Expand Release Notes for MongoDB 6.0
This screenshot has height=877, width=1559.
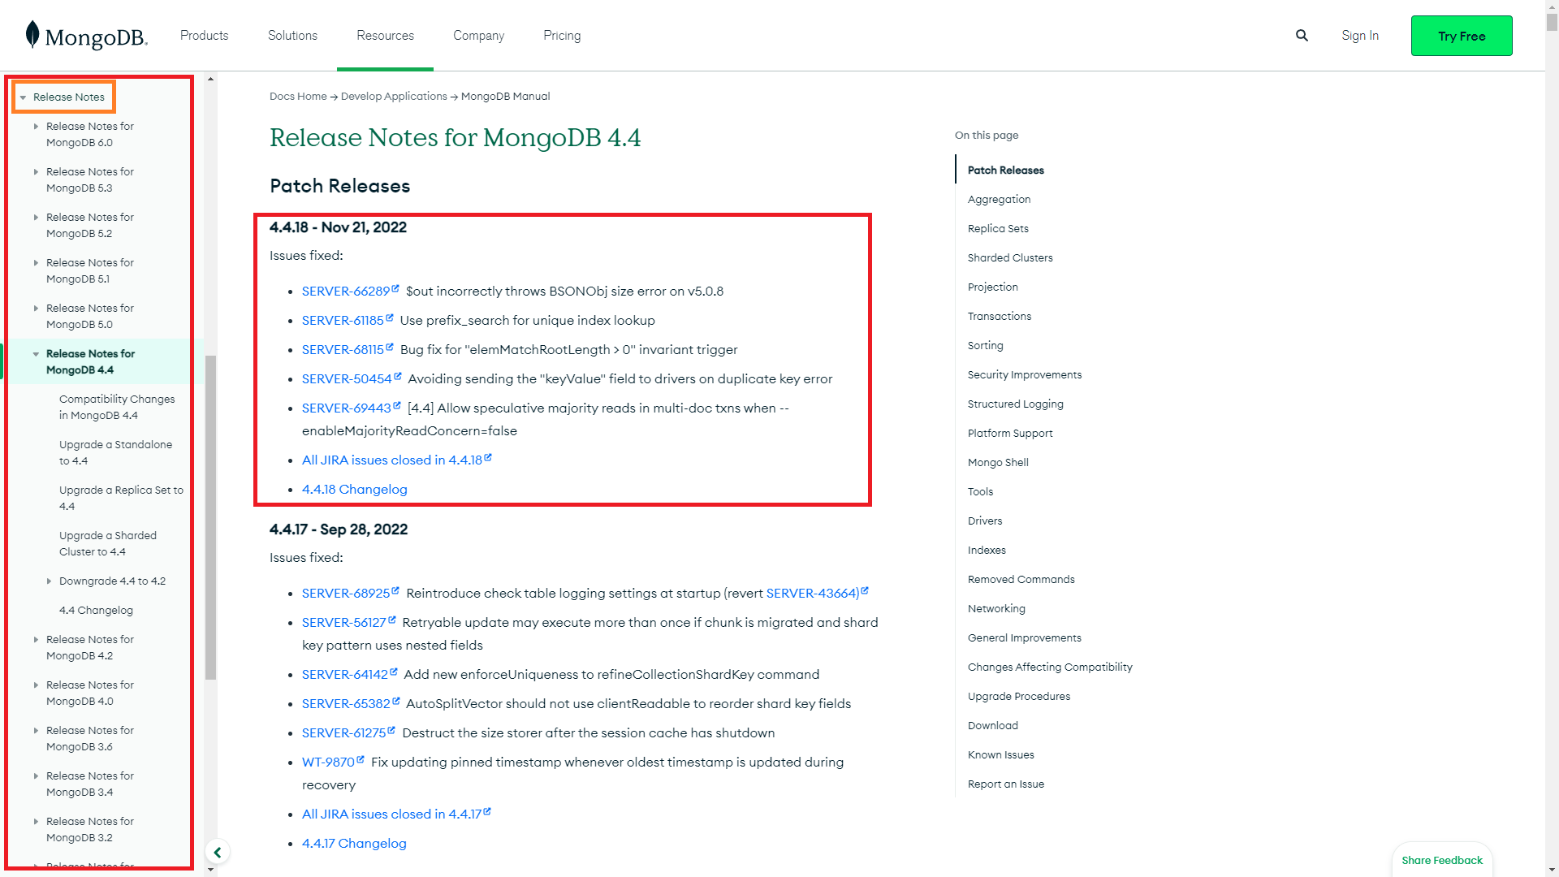(36, 127)
